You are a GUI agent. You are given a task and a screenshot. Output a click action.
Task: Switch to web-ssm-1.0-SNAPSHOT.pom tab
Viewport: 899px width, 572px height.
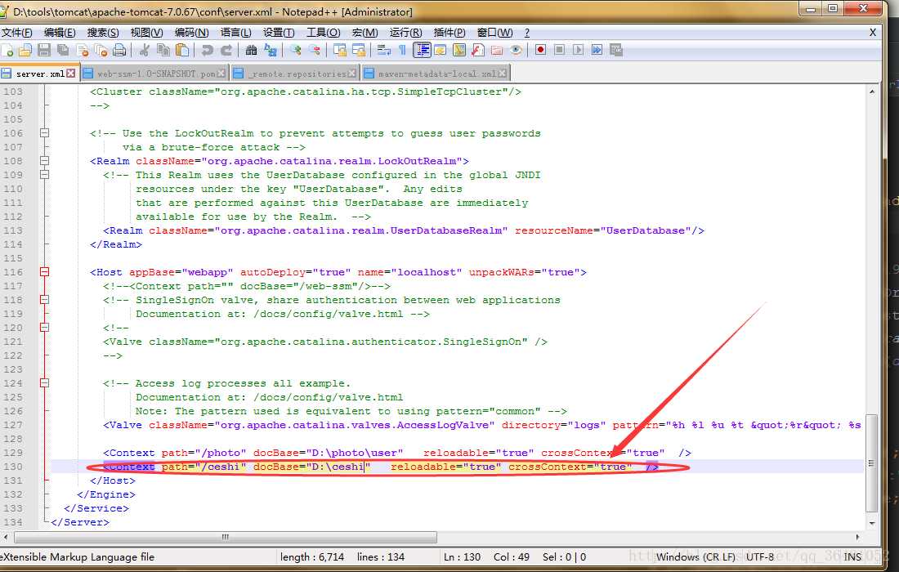[x=155, y=74]
